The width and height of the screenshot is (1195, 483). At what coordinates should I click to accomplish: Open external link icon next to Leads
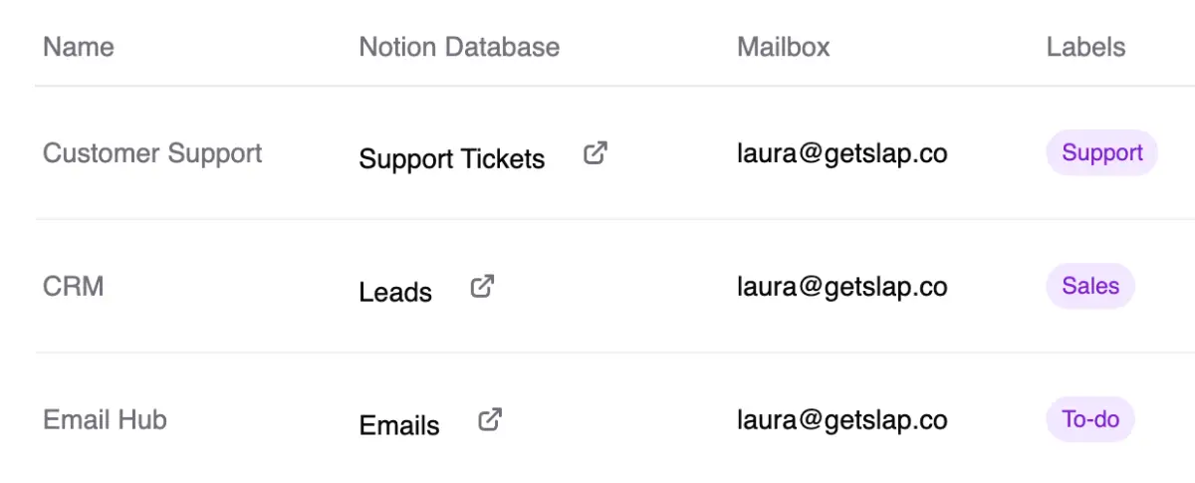482,287
